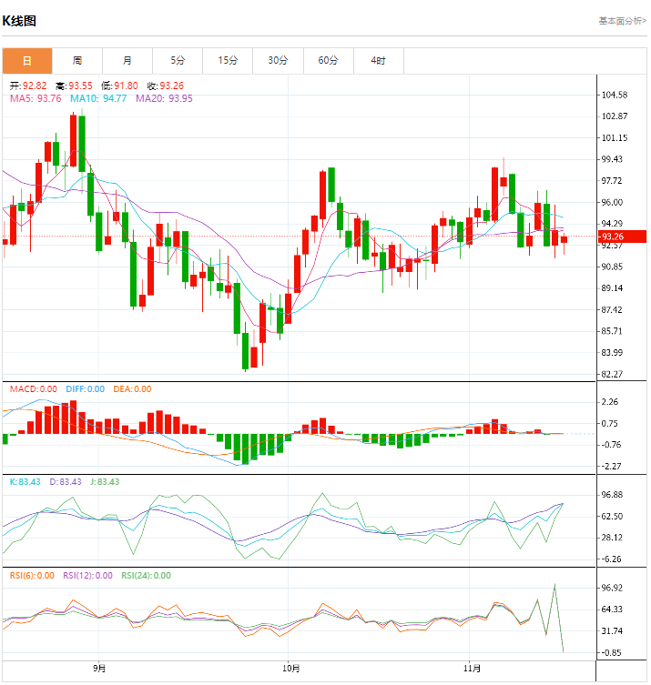This screenshot has height=685, width=651.
Task: Select the 日 daily chart tab
Action: click(x=26, y=61)
